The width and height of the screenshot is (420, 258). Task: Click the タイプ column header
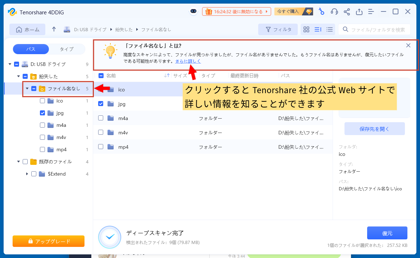tap(208, 76)
